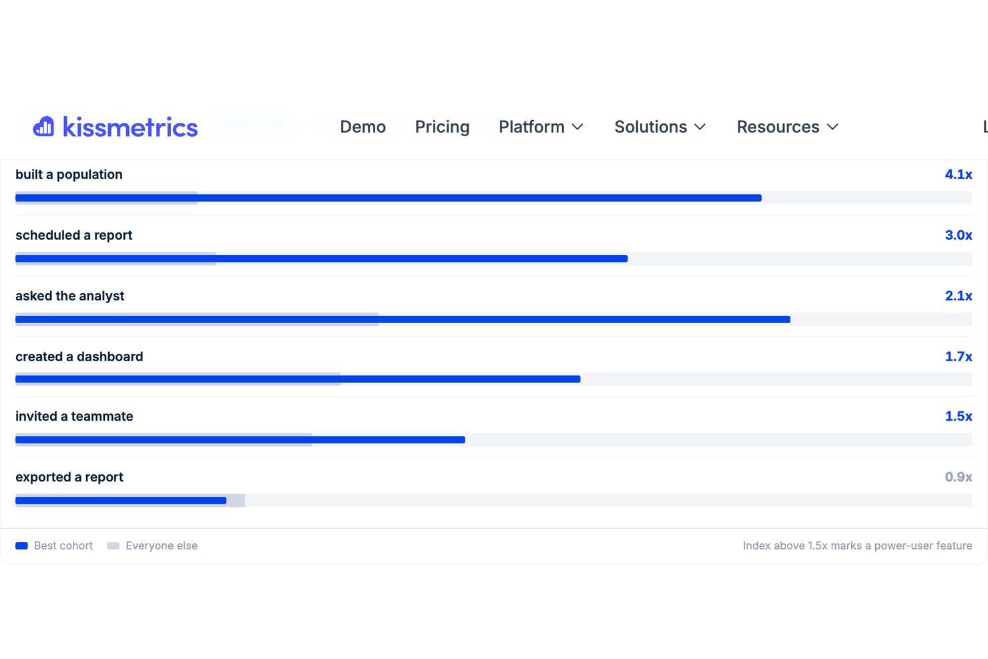Go to the Pricing page
Screen dimensions: 988x659
point(442,127)
